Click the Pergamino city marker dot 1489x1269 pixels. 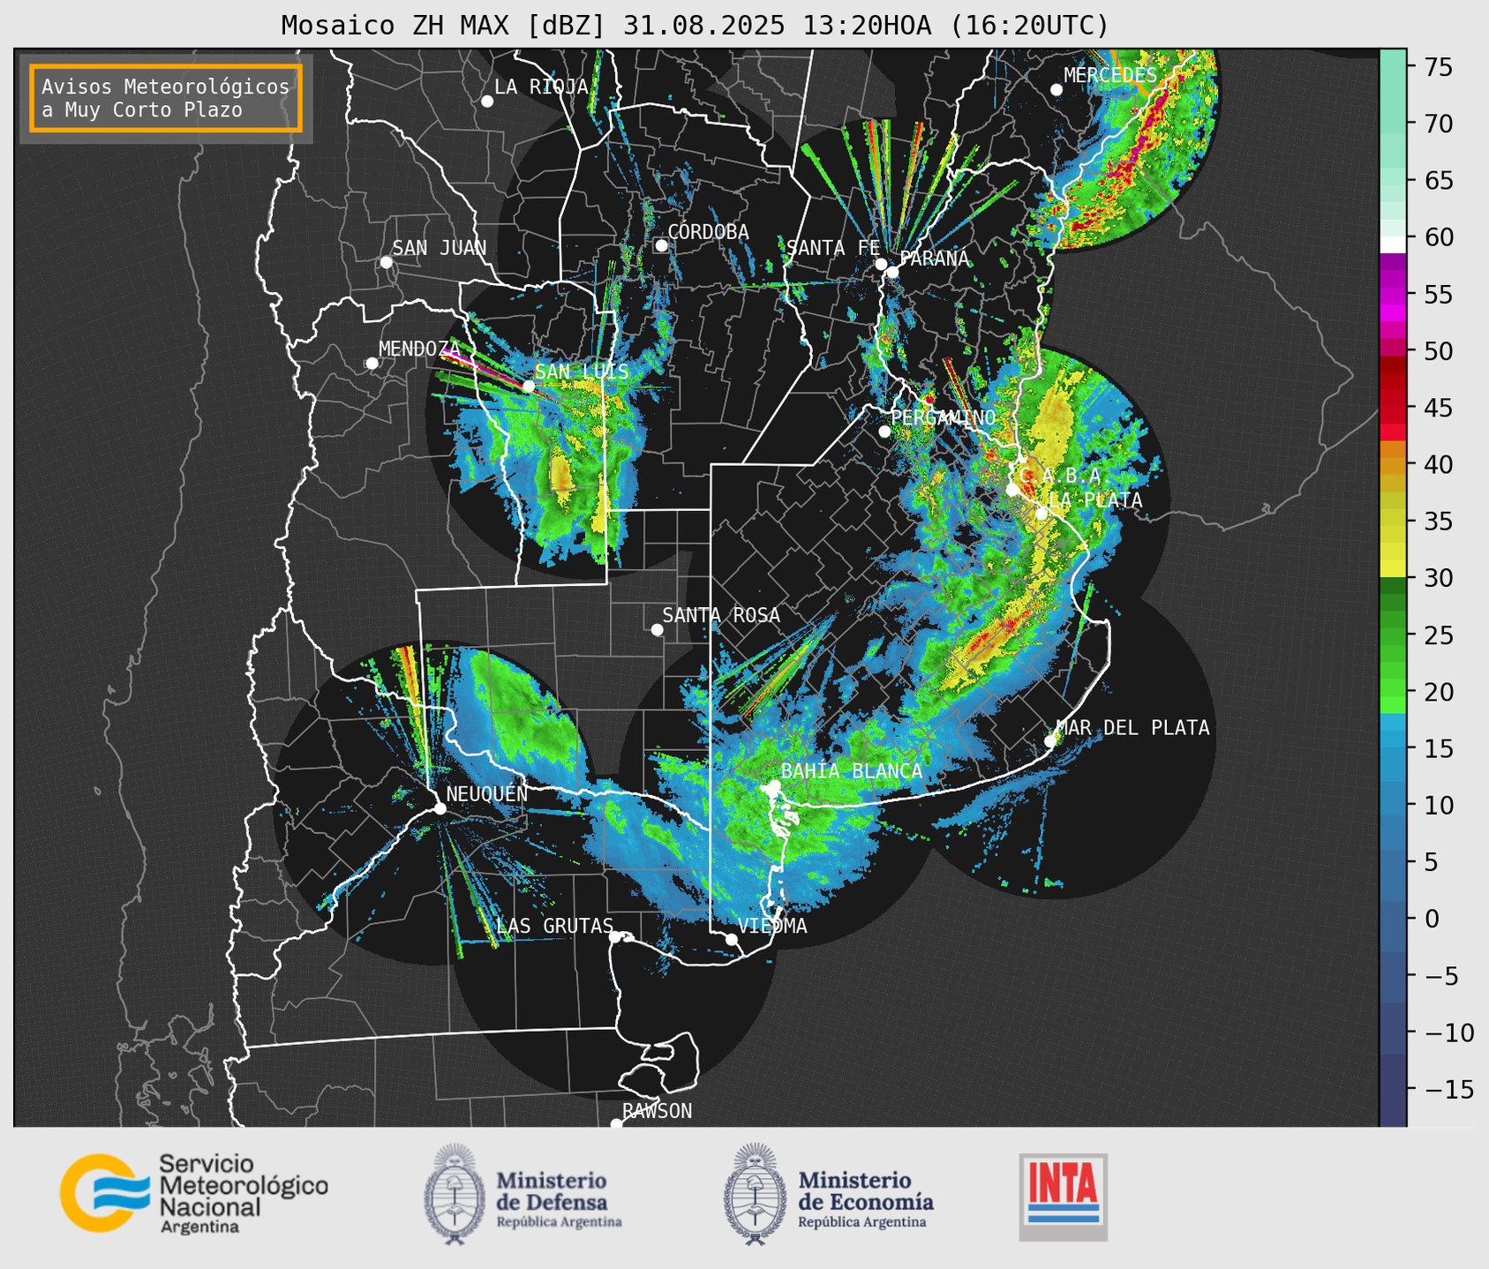(x=885, y=432)
